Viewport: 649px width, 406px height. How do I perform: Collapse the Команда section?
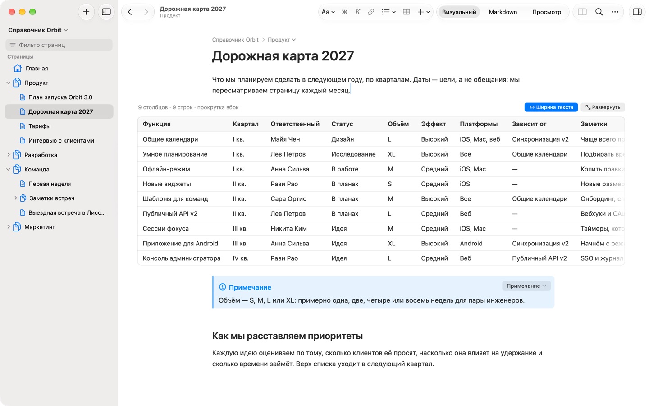pyautogui.click(x=8, y=170)
